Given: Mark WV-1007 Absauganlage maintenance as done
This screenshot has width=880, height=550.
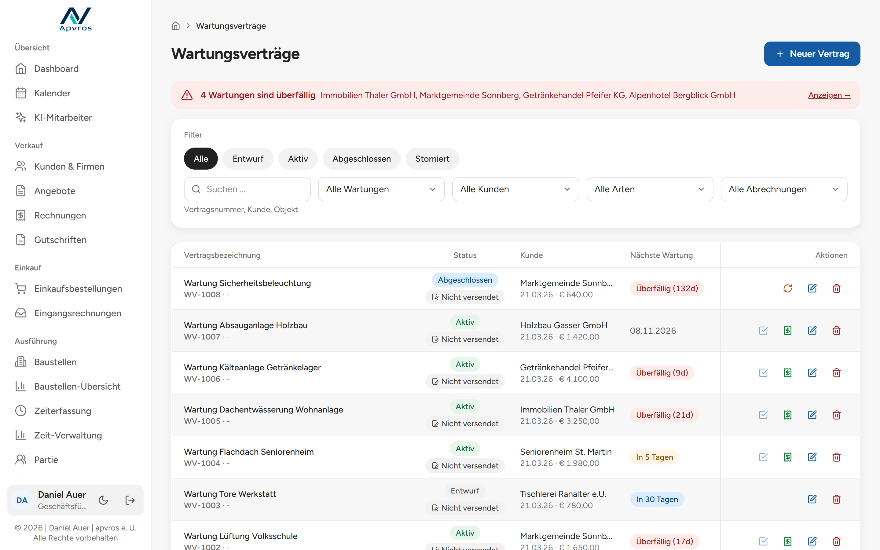Looking at the screenshot, I should [x=763, y=331].
